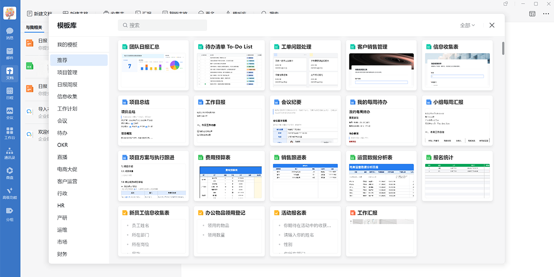Open the 通讯录 contacts icon

10,153
